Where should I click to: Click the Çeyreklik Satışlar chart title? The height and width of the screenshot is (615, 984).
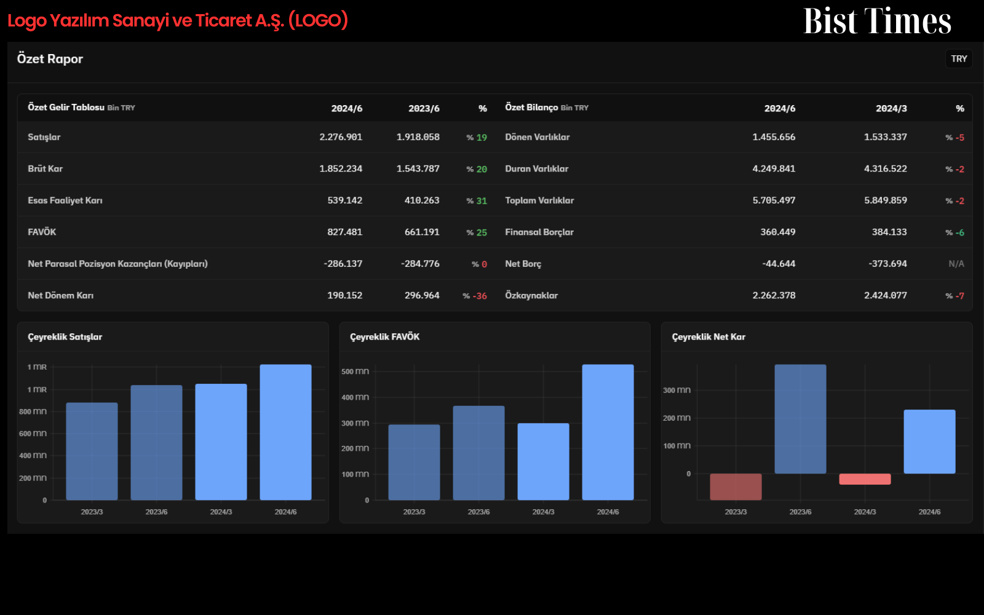point(65,337)
